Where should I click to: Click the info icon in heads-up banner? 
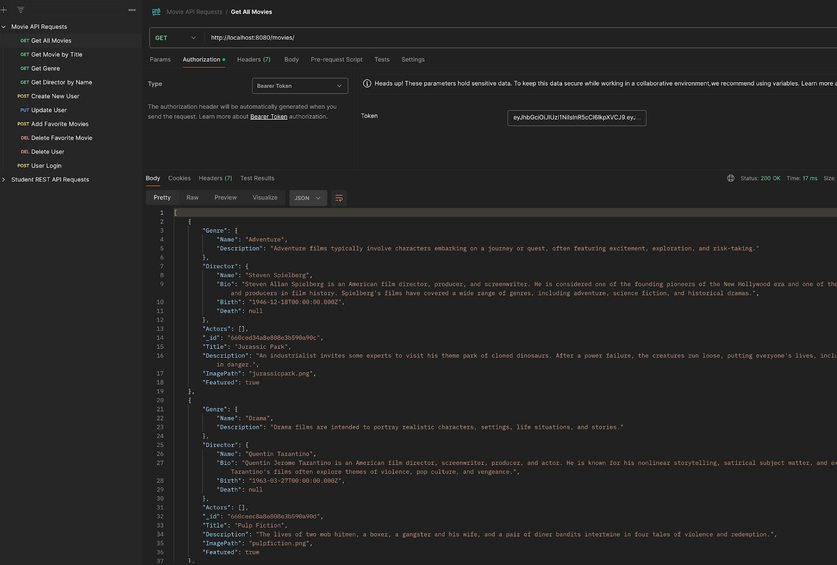367,84
